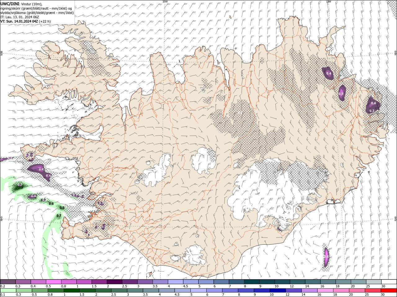The width and height of the screenshot is (397, 297).
Task: Select the light gray swatch labeled 25 in upper scale
Action: pos(373,282)
